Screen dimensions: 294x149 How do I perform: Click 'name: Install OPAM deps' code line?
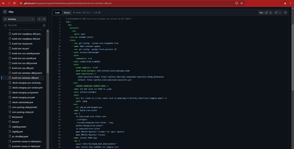click(85, 138)
